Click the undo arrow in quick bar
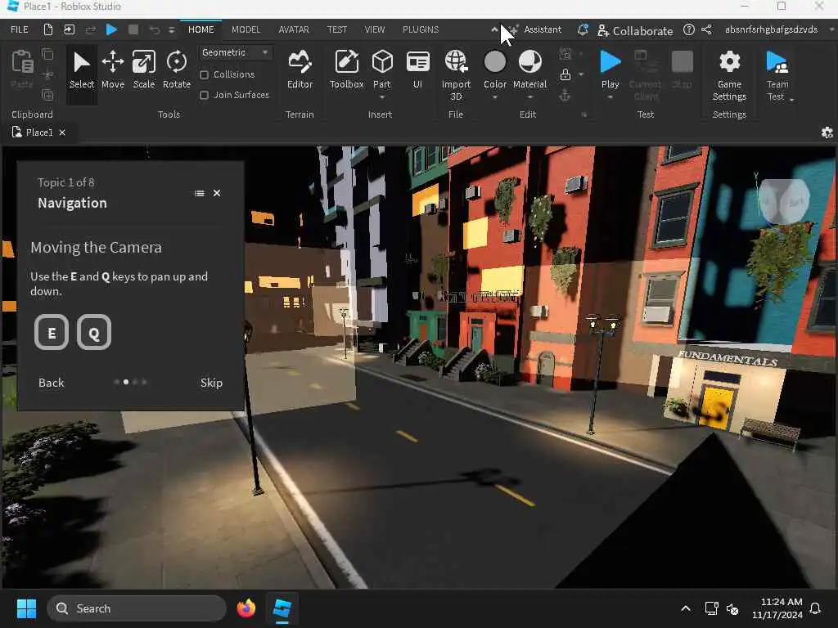The height and width of the screenshot is (628, 838). [154, 29]
